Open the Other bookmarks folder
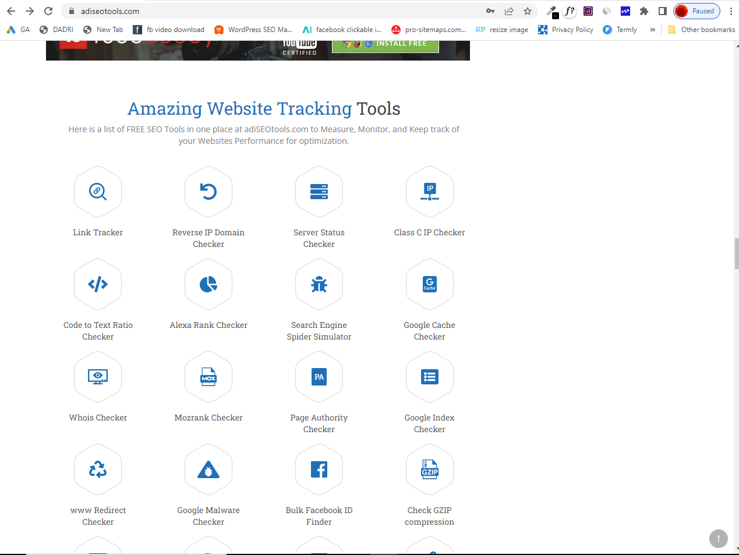The height and width of the screenshot is (555, 739). 702,30
